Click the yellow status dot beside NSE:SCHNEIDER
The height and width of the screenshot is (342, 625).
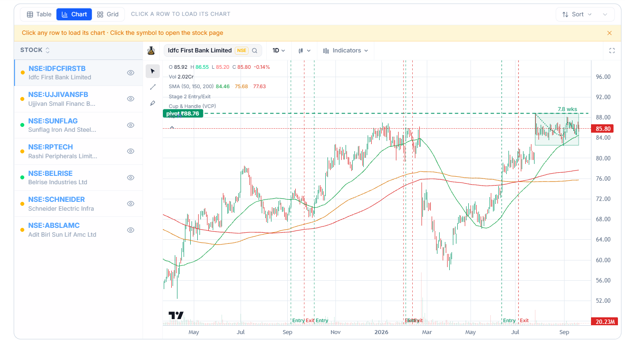click(x=23, y=204)
